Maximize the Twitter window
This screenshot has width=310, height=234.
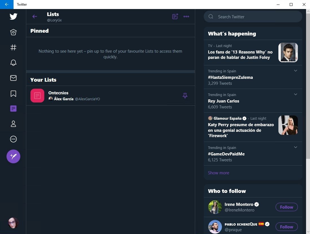pos(291,4)
